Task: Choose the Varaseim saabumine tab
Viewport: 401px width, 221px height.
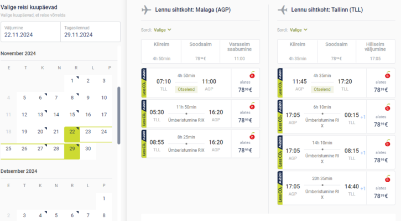Action: pos(239,51)
